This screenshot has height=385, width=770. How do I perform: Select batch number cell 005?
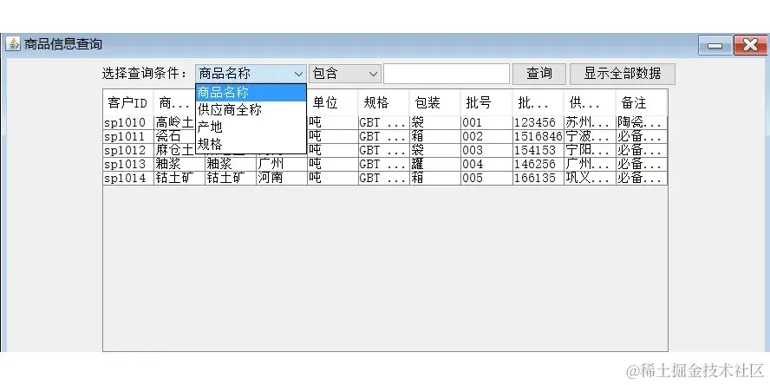pos(486,178)
